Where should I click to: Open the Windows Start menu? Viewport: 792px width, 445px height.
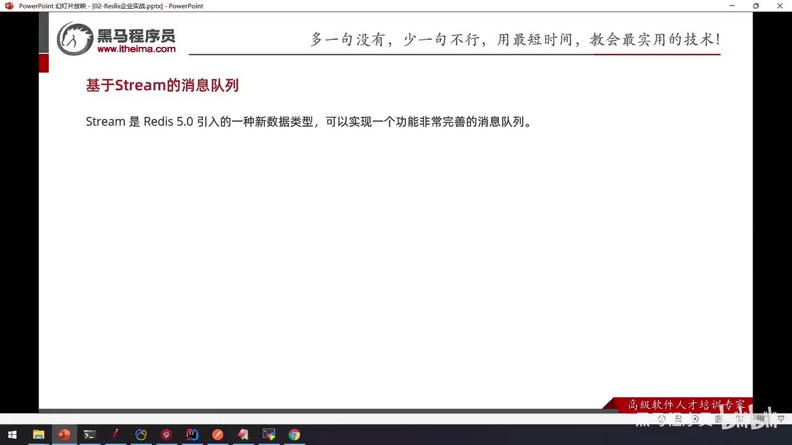pos(12,434)
